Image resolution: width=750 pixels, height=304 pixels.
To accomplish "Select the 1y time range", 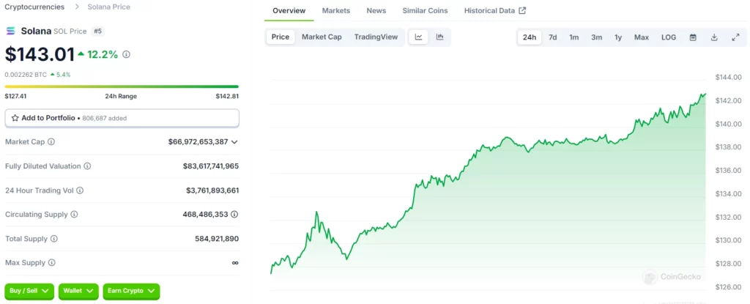I will [618, 37].
